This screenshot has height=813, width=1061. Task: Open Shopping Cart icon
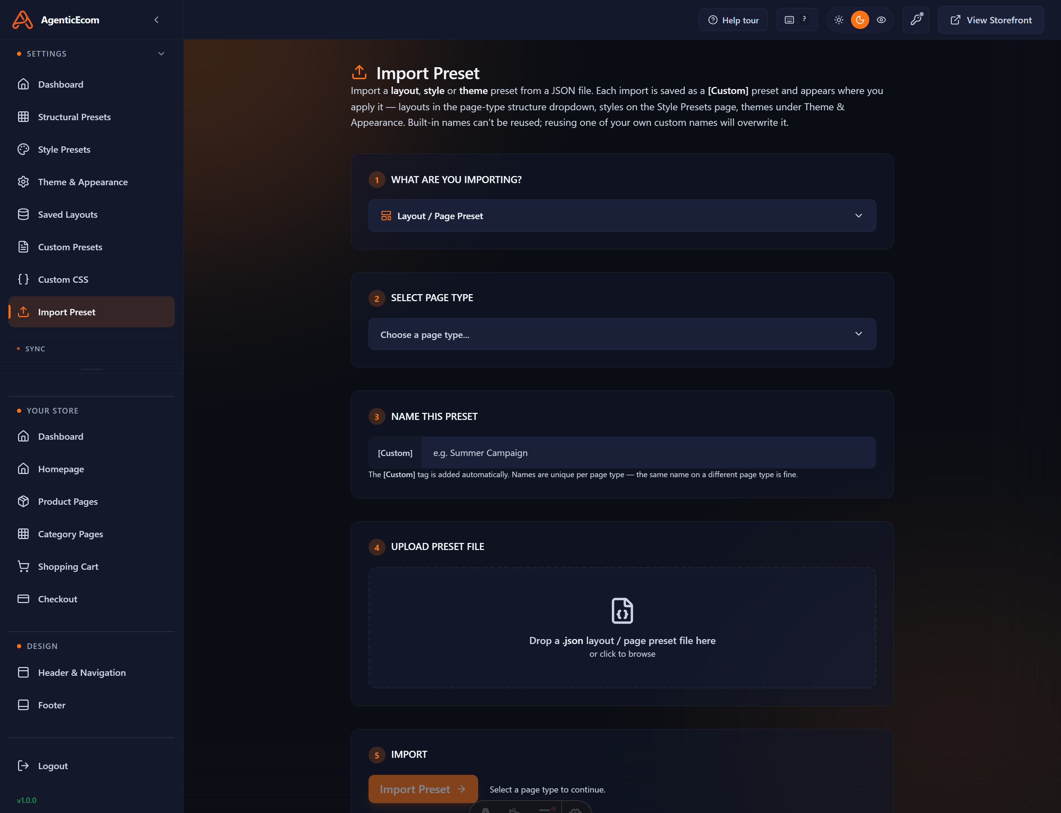23,566
